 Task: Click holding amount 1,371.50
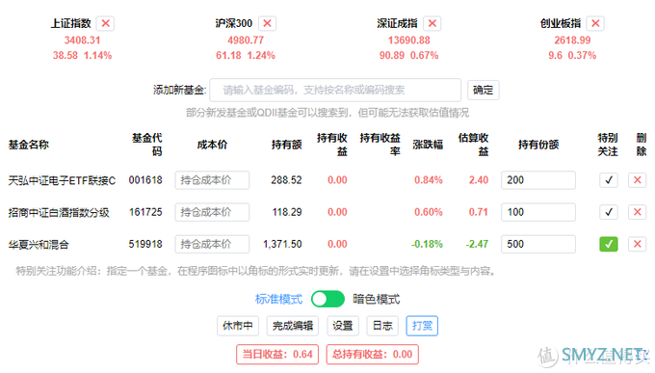pyautogui.click(x=282, y=244)
